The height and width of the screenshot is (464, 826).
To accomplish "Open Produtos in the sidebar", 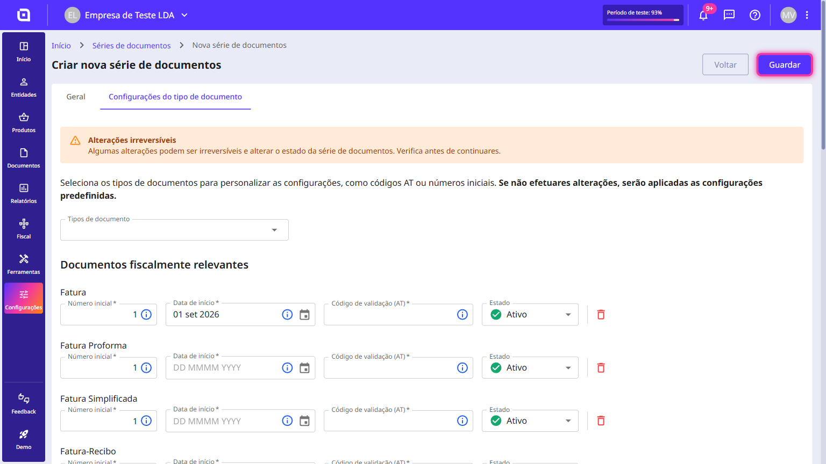I will click(24, 123).
